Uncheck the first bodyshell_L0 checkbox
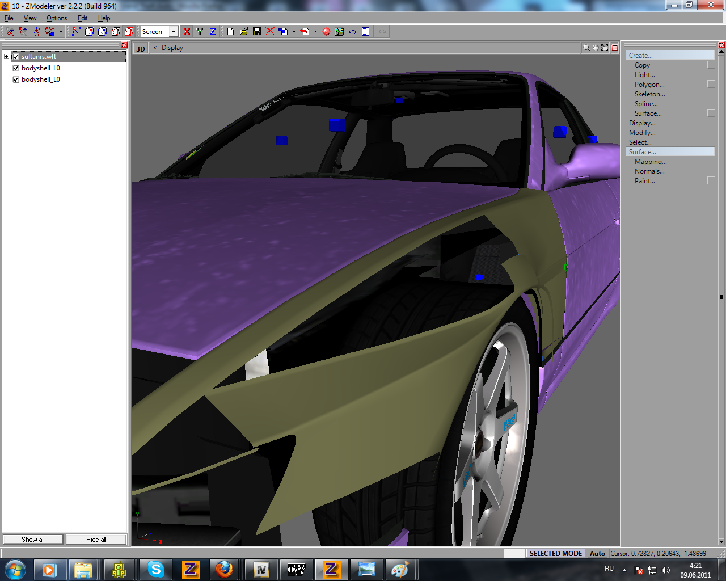The image size is (726, 581). point(16,68)
